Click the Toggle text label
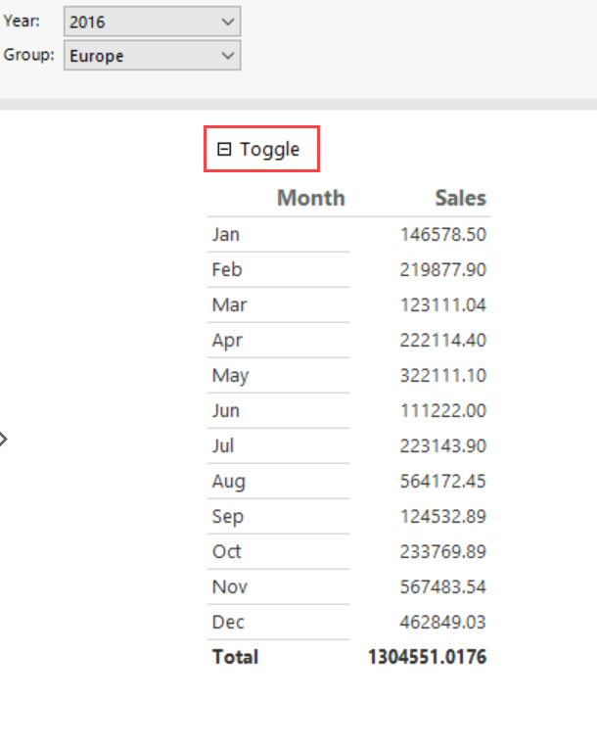597x745 pixels. pyautogui.click(x=270, y=150)
